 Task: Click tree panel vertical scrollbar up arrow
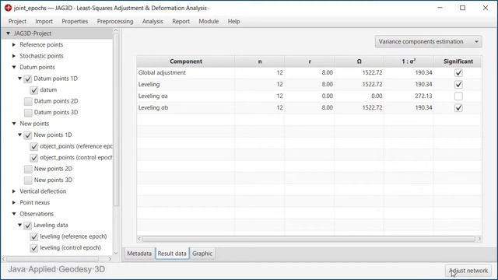[x=116, y=30]
